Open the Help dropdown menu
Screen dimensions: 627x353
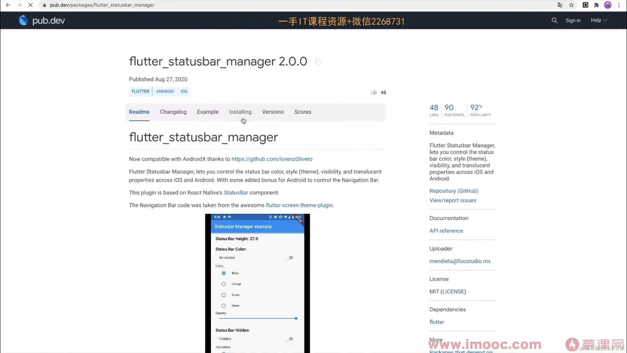pos(599,20)
